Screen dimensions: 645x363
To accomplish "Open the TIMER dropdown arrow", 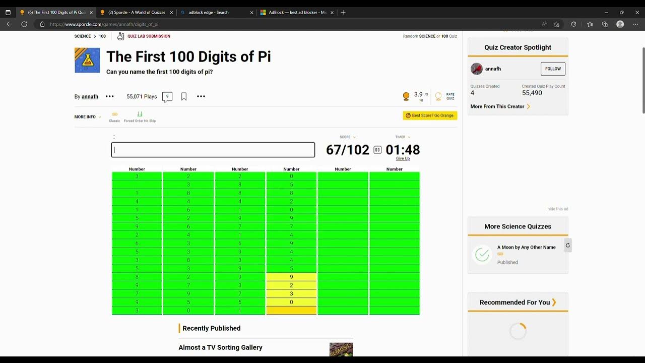I will 409,137.
